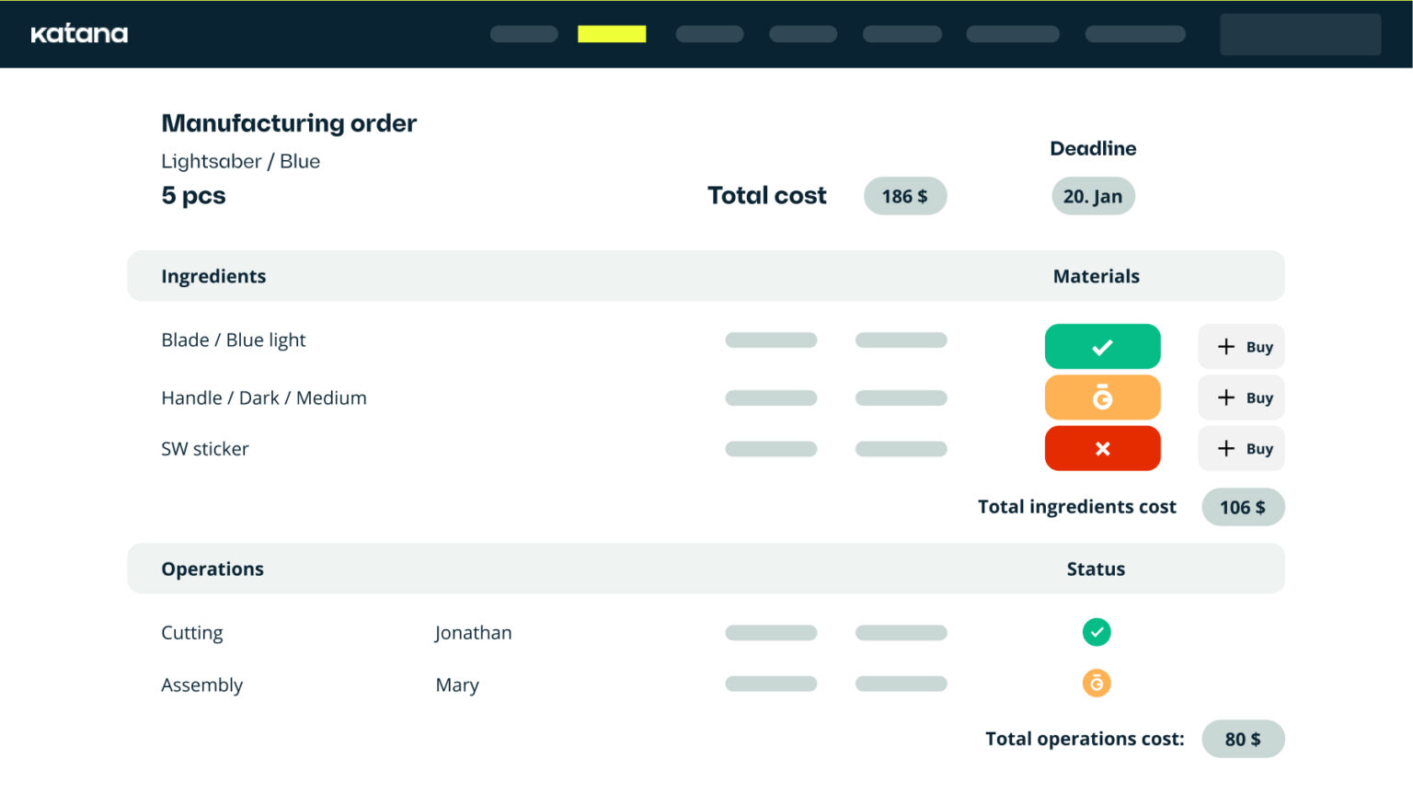Screen dimensions: 1413x794
Task: Click the search field in the top bar
Action: [x=1300, y=34]
